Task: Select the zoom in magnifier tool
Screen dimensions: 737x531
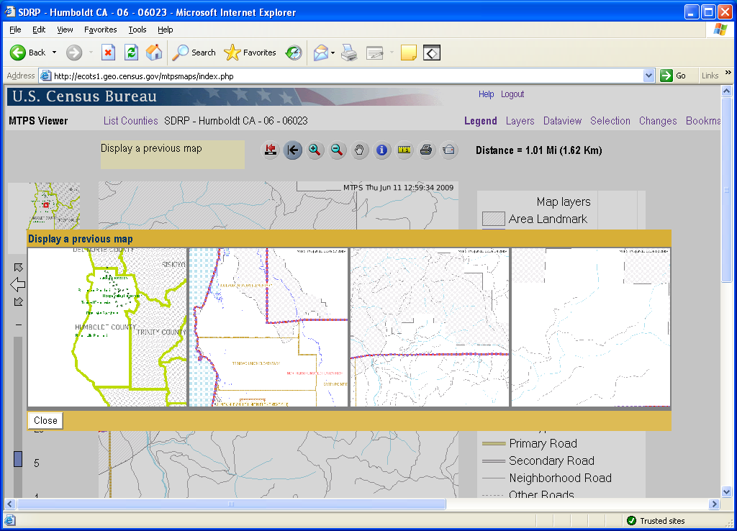Action: tap(315, 150)
